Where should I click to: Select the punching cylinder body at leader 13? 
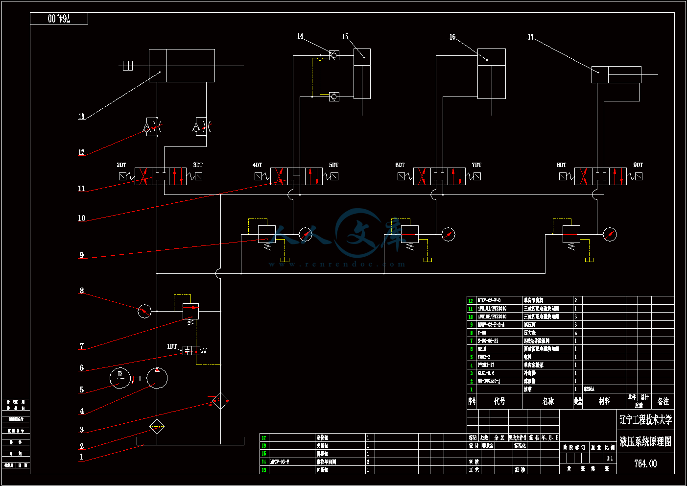[182, 66]
